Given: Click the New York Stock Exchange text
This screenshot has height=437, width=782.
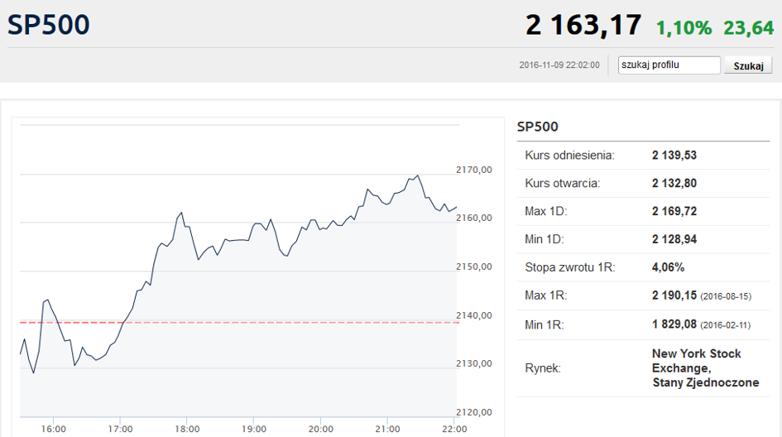Looking at the screenshot, I should pos(697,361).
